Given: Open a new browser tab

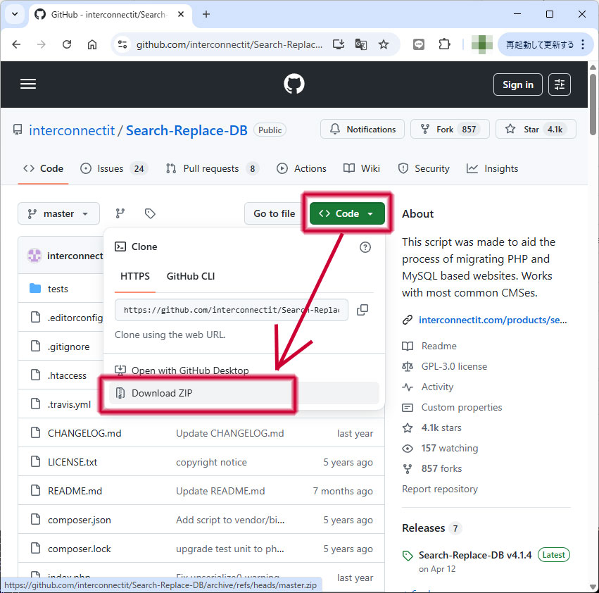Looking at the screenshot, I should 206,15.
